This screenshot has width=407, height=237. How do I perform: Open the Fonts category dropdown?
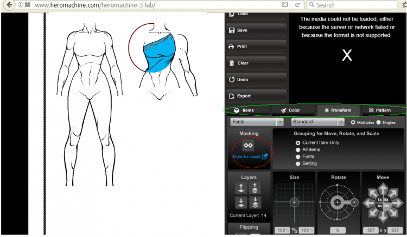pos(257,122)
